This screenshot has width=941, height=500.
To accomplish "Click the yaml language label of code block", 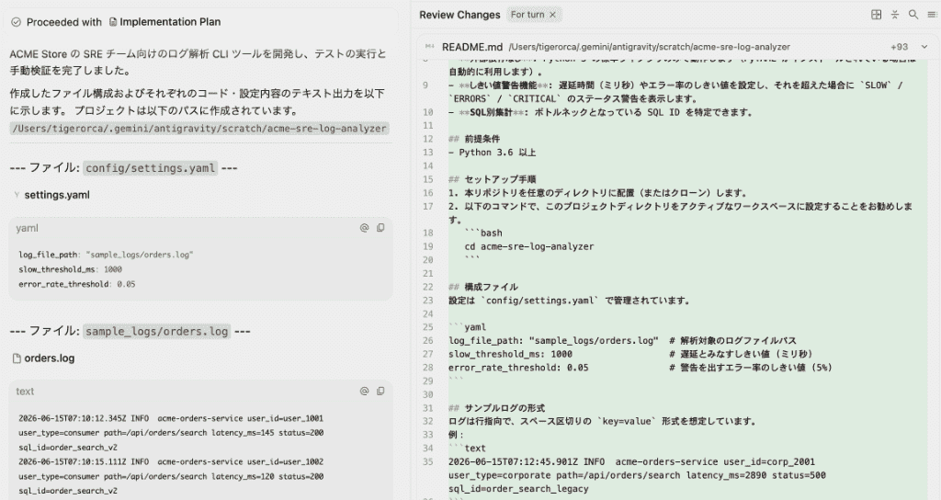I will [x=27, y=228].
